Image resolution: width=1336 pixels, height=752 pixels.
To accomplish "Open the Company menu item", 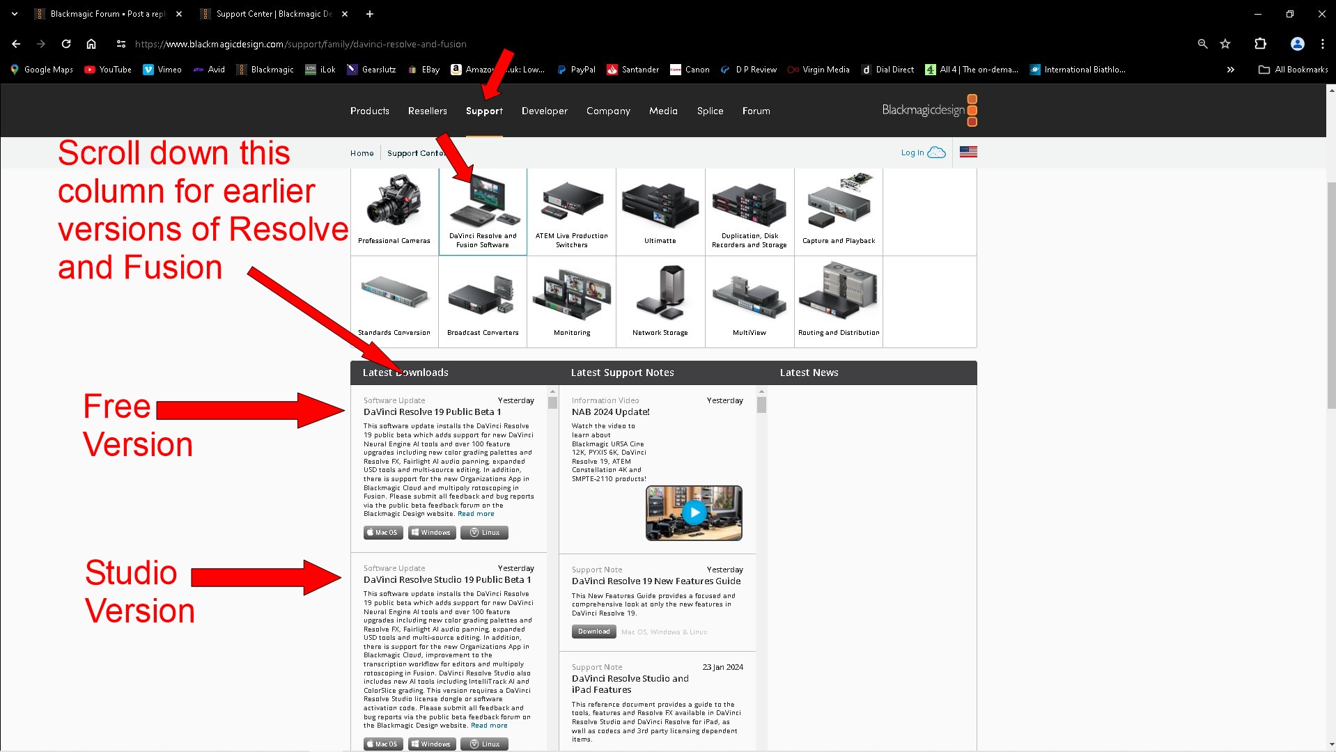I will click(x=608, y=111).
